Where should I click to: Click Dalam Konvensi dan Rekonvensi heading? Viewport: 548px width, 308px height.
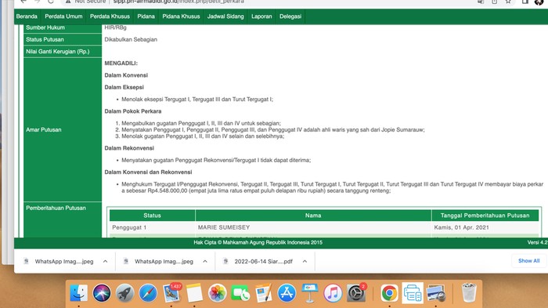[148, 172]
